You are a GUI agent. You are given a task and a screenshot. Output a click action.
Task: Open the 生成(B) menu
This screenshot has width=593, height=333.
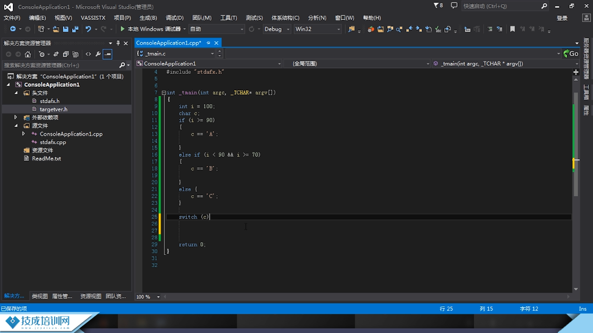tap(148, 18)
